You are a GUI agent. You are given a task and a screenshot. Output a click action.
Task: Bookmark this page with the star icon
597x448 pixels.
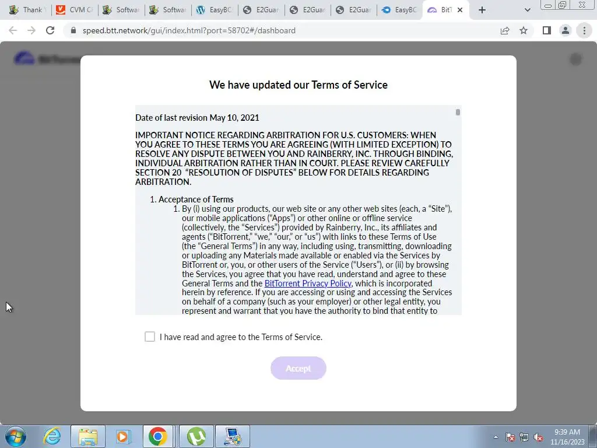[x=524, y=30]
